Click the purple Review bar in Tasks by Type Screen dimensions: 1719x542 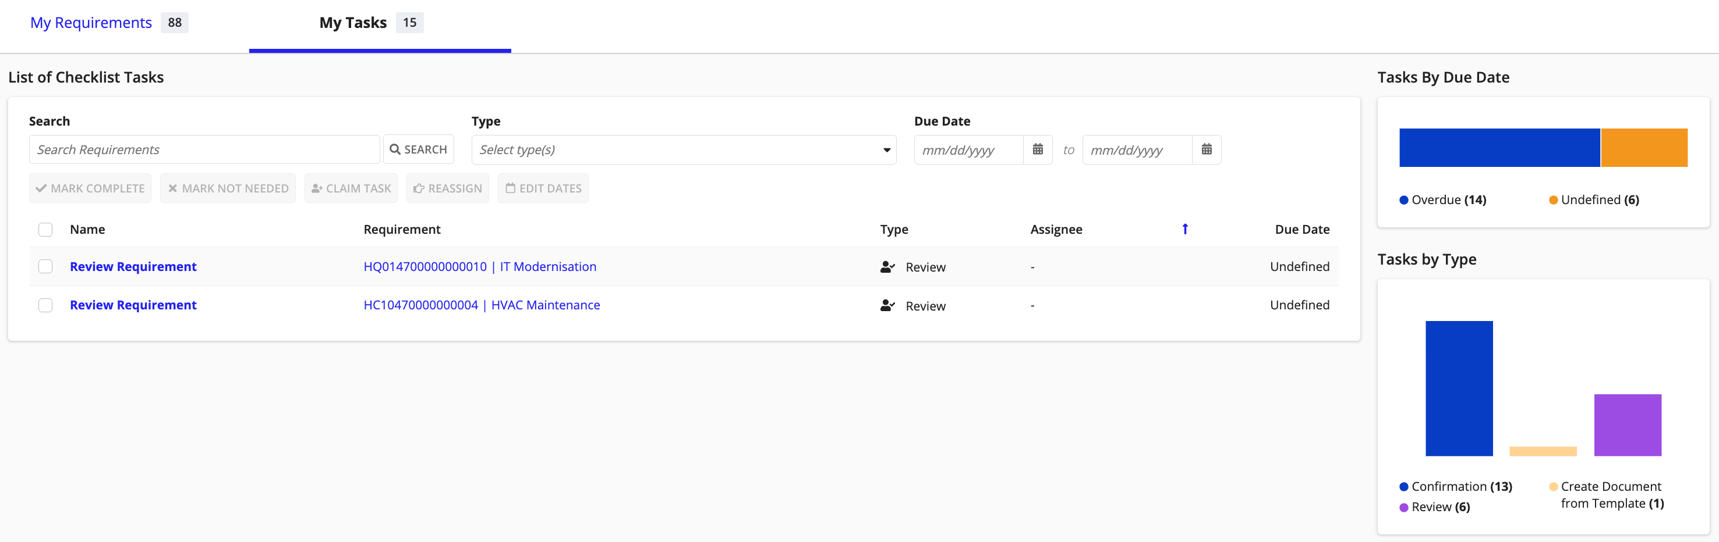[x=1628, y=425]
